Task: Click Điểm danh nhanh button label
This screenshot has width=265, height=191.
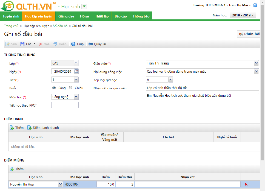Action: tap(46, 128)
